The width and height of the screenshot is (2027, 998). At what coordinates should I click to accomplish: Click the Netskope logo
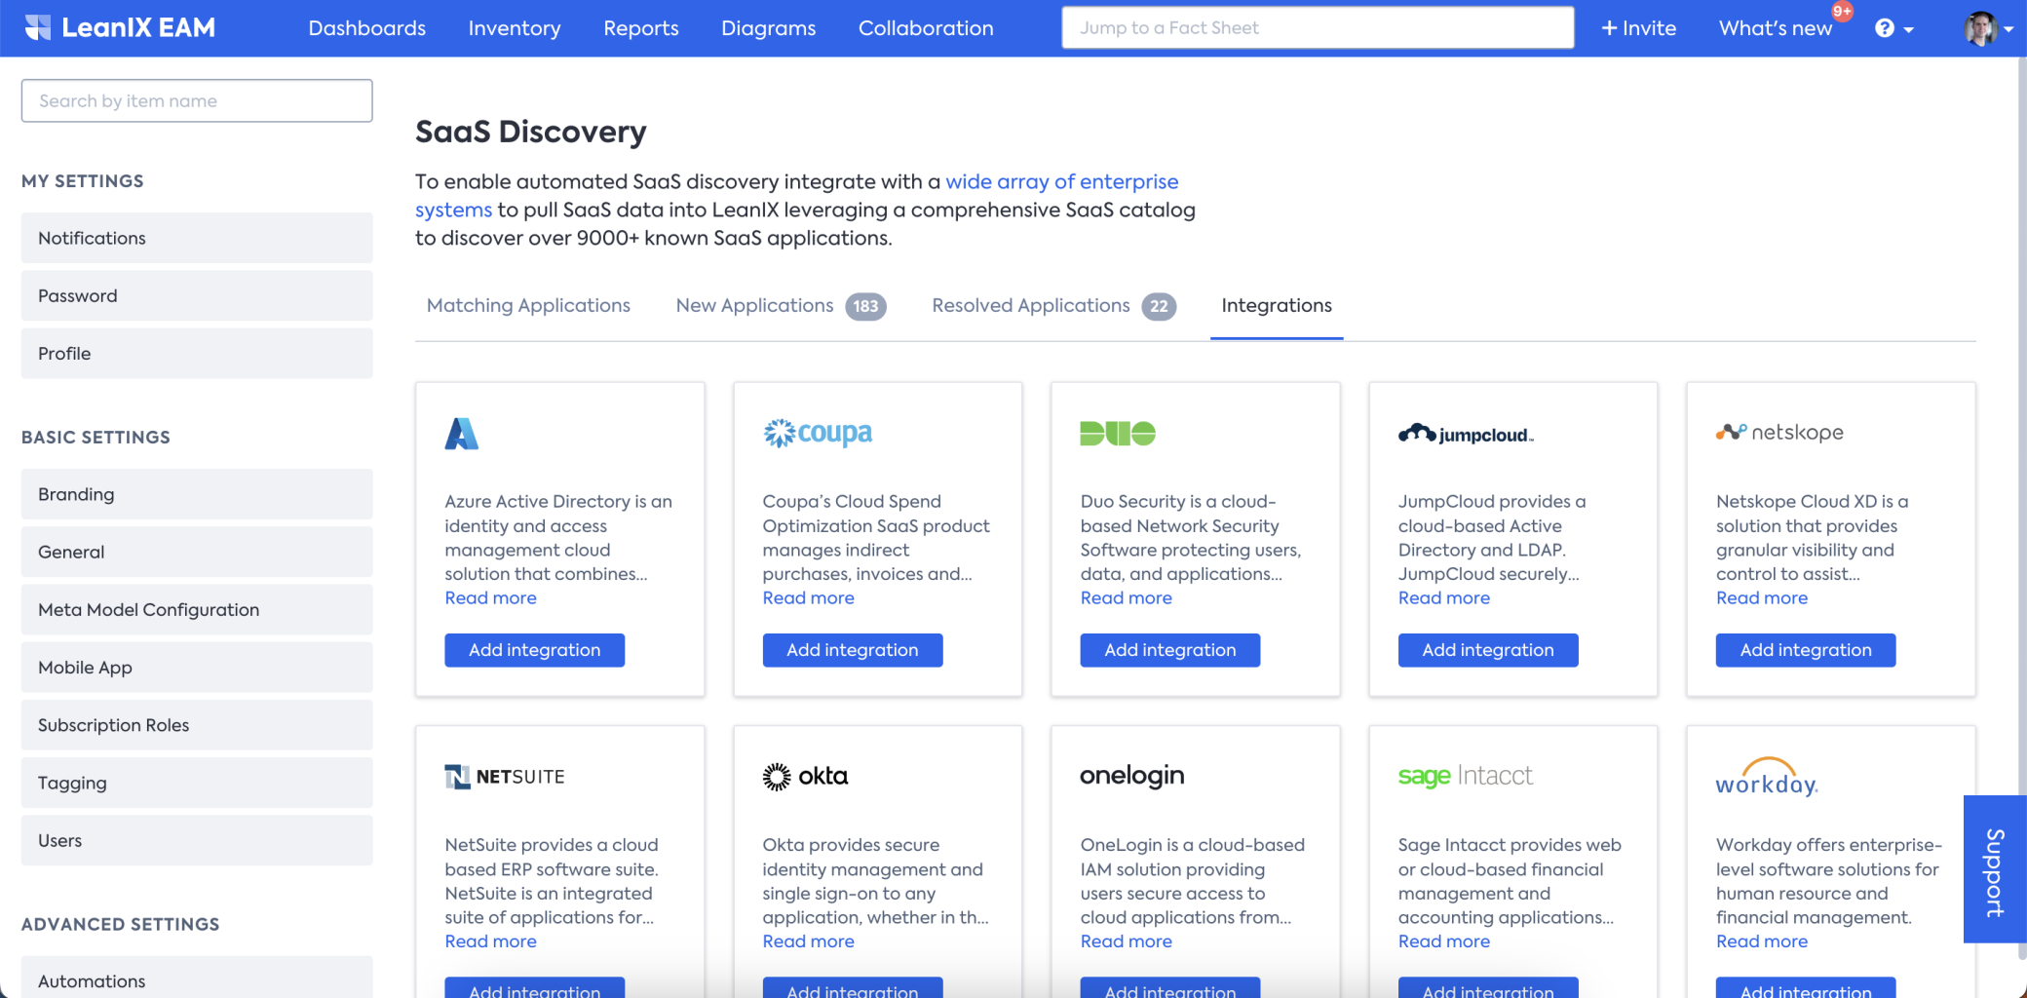click(x=1779, y=432)
